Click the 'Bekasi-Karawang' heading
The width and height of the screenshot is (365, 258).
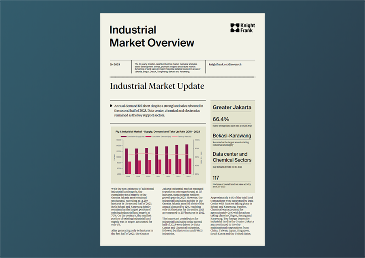pos(232,136)
